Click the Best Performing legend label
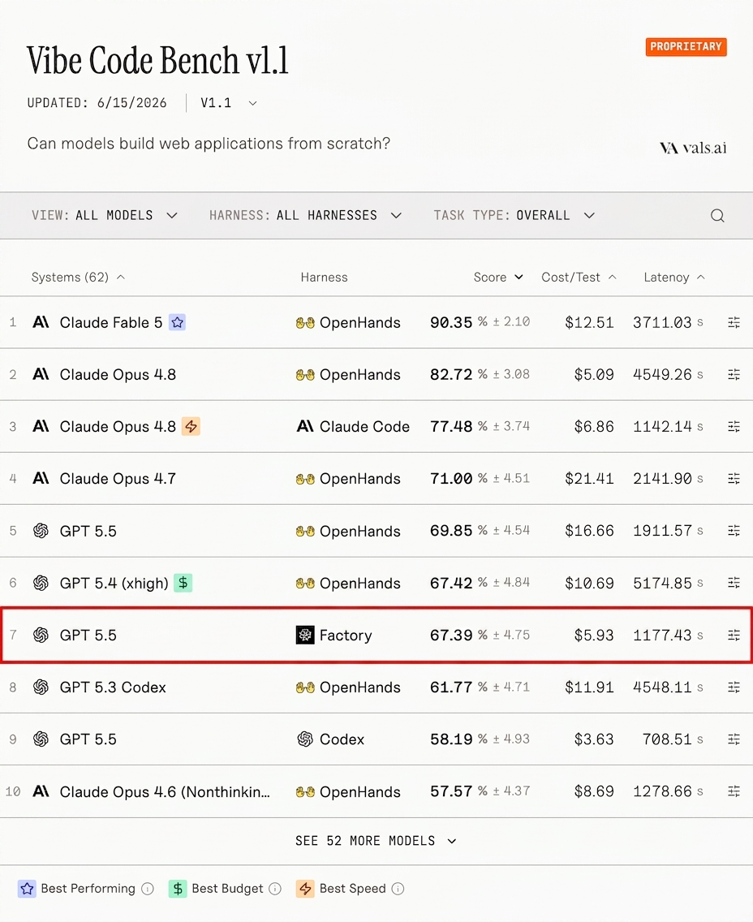The height and width of the screenshot is (922, 753). click(88, 889)
